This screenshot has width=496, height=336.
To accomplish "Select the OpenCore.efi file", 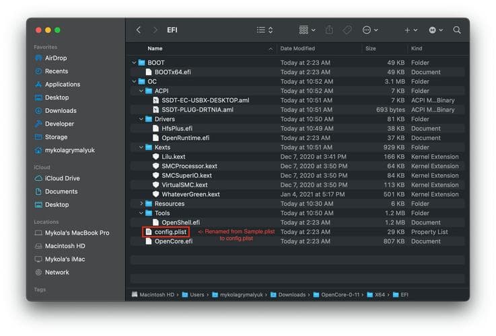I will [x=169, y=241].
